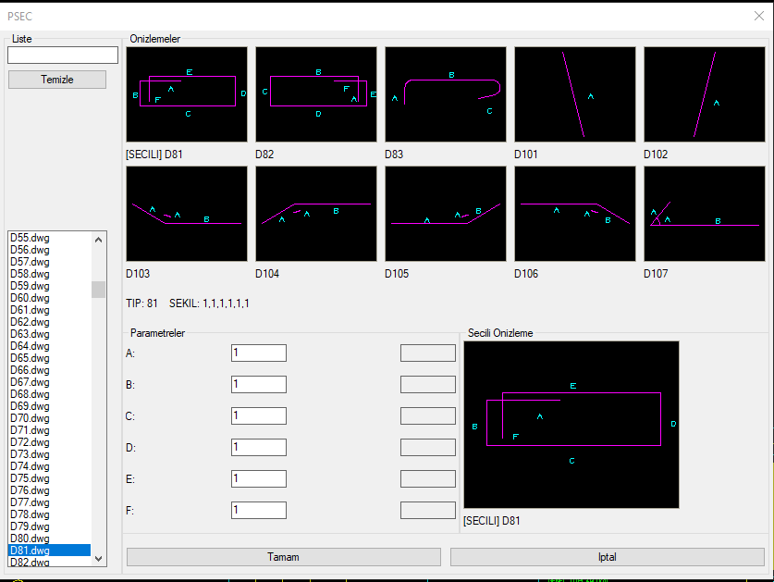The height and width of the screenshot is (582, 774).
Task: Select the D105 preview thumbnail
Action: [x=445, y=214]
